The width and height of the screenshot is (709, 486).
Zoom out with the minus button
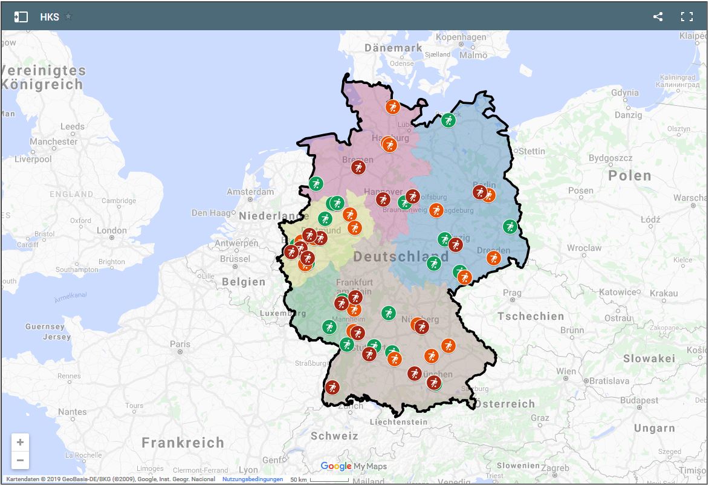[x=21, y=460]
